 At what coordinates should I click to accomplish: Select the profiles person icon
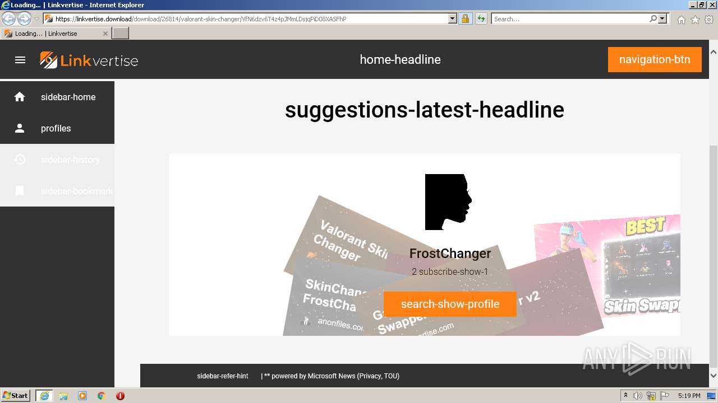[x=20, y=128]
